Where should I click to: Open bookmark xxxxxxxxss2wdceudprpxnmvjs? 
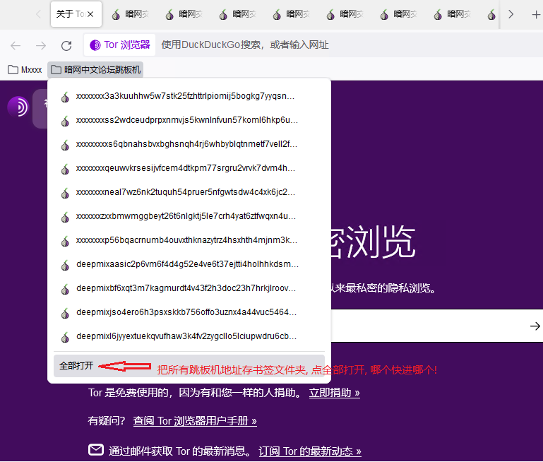pos(189,120)
